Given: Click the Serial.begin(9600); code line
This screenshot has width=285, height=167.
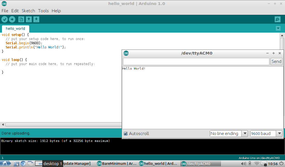Looking at the screenshot, I should coord(24,43).
